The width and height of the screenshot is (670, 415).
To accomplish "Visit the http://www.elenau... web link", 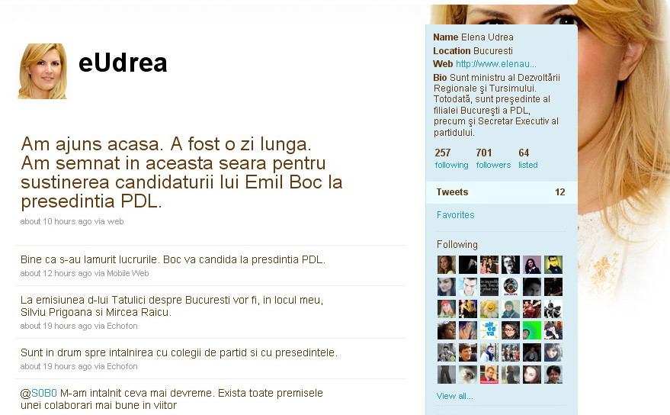I will (x=495, y=64).
